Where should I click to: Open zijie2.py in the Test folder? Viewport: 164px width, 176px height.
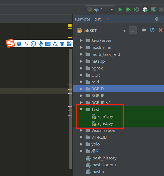[105, 124]
